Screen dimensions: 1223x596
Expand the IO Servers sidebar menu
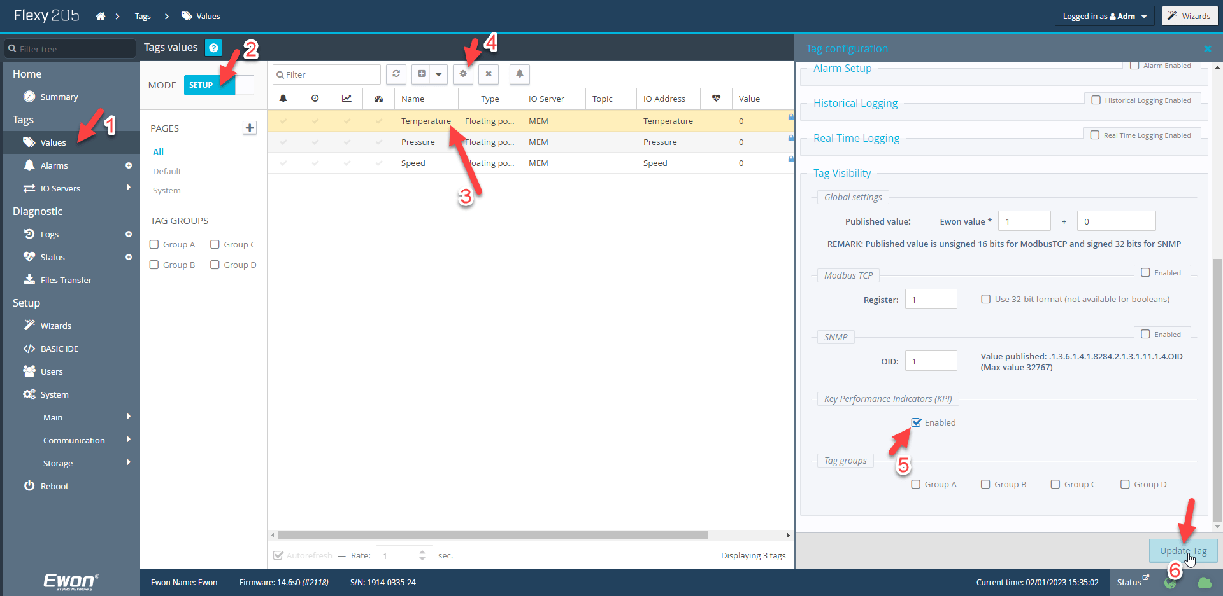pos(128,188)
